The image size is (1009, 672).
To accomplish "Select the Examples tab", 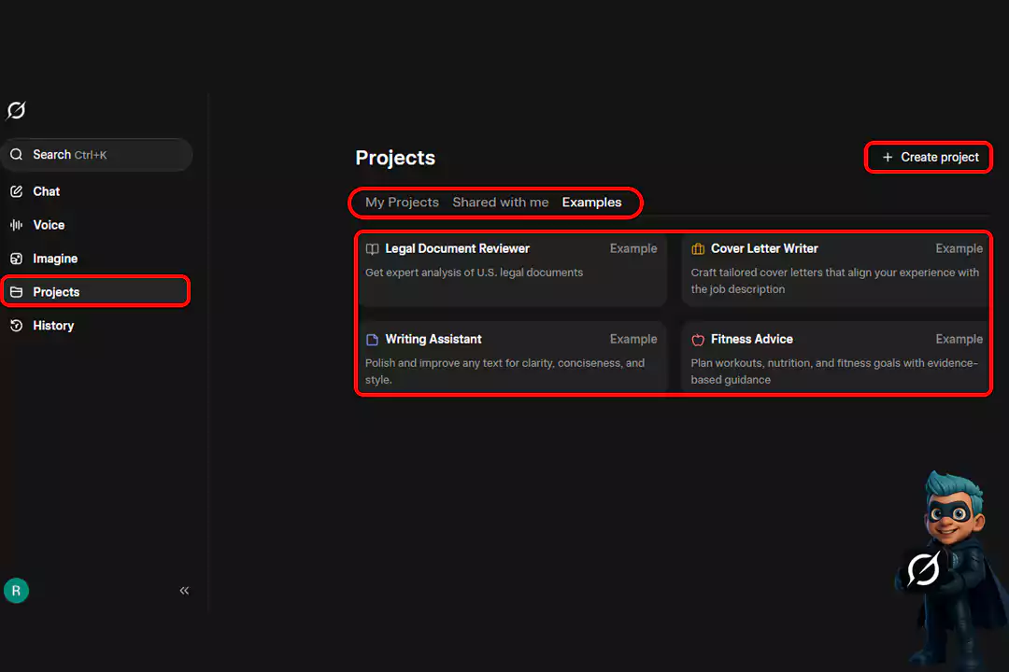I will click(591, 203).
